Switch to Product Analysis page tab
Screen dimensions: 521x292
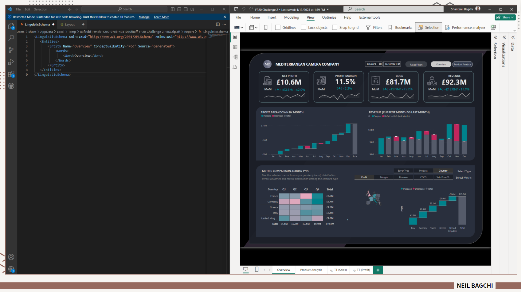point(311,270)
